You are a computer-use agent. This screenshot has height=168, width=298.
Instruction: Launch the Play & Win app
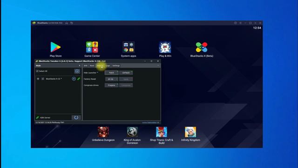(165, 47)
